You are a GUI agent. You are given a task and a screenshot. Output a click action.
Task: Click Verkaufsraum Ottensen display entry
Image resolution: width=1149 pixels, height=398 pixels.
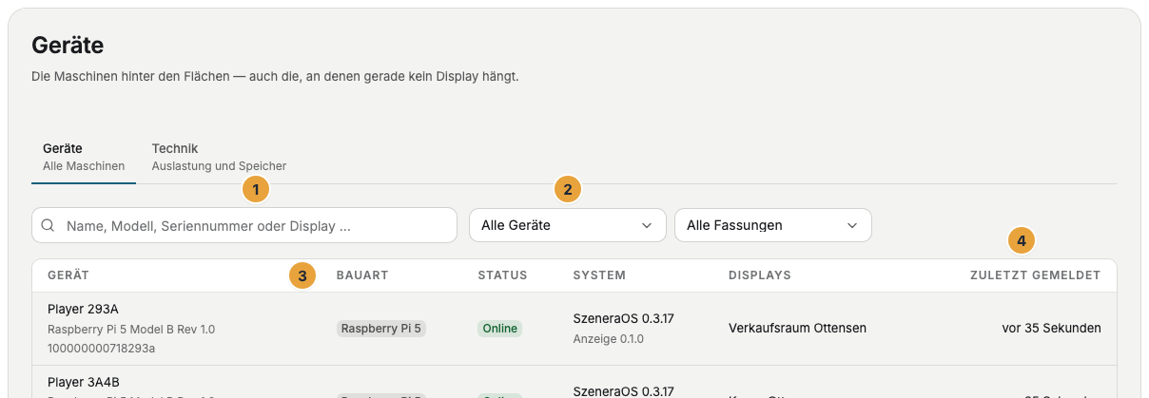pyautogui.click(x=797, y=328)
